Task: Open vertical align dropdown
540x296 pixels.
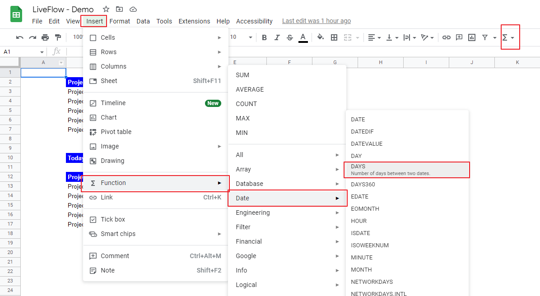Action: pos(392,37)
